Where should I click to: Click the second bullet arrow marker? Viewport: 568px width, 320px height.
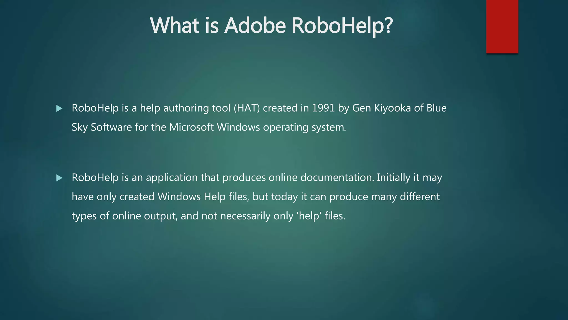point(59,178)
